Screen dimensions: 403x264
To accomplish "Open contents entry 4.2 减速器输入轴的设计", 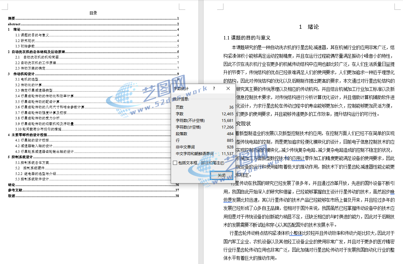I will tap(93, 146).
